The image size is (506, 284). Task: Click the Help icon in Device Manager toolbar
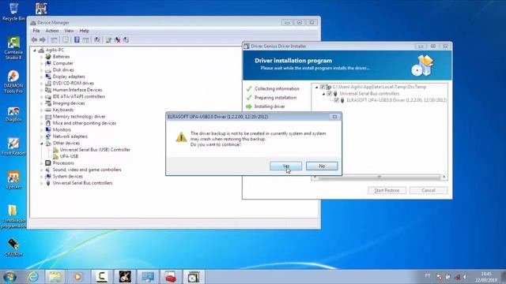tap(77, 40)
